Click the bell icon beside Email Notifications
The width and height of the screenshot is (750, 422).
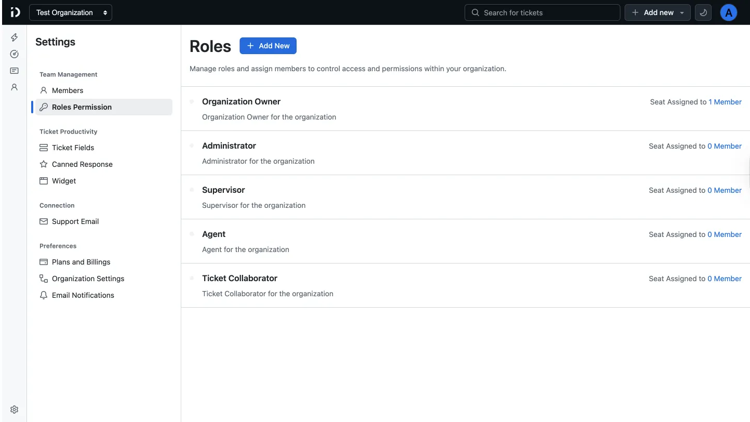pyautogui.click(x=43, y=295)
